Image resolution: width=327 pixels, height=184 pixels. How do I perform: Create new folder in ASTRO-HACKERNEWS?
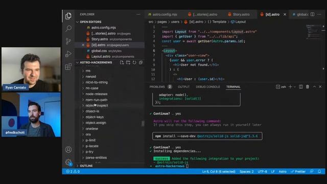coord(128,62)
